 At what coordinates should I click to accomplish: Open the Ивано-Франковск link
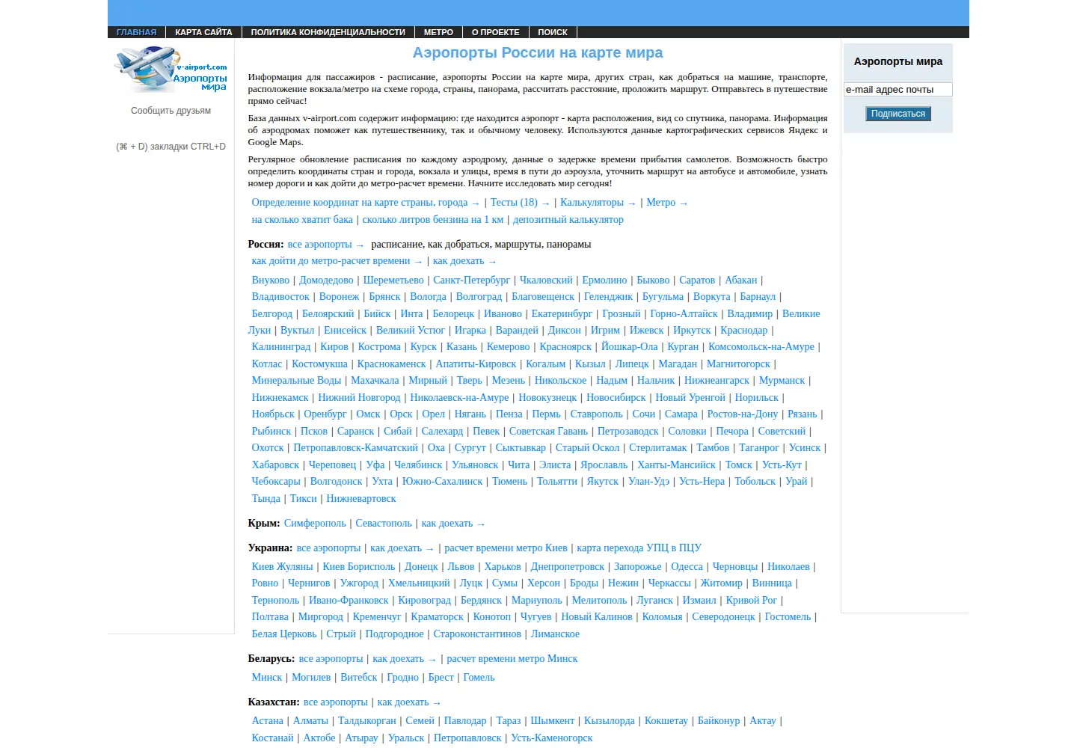pos(349,601)
